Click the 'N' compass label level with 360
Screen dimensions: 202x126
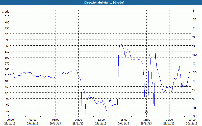(x=194, y=46)
